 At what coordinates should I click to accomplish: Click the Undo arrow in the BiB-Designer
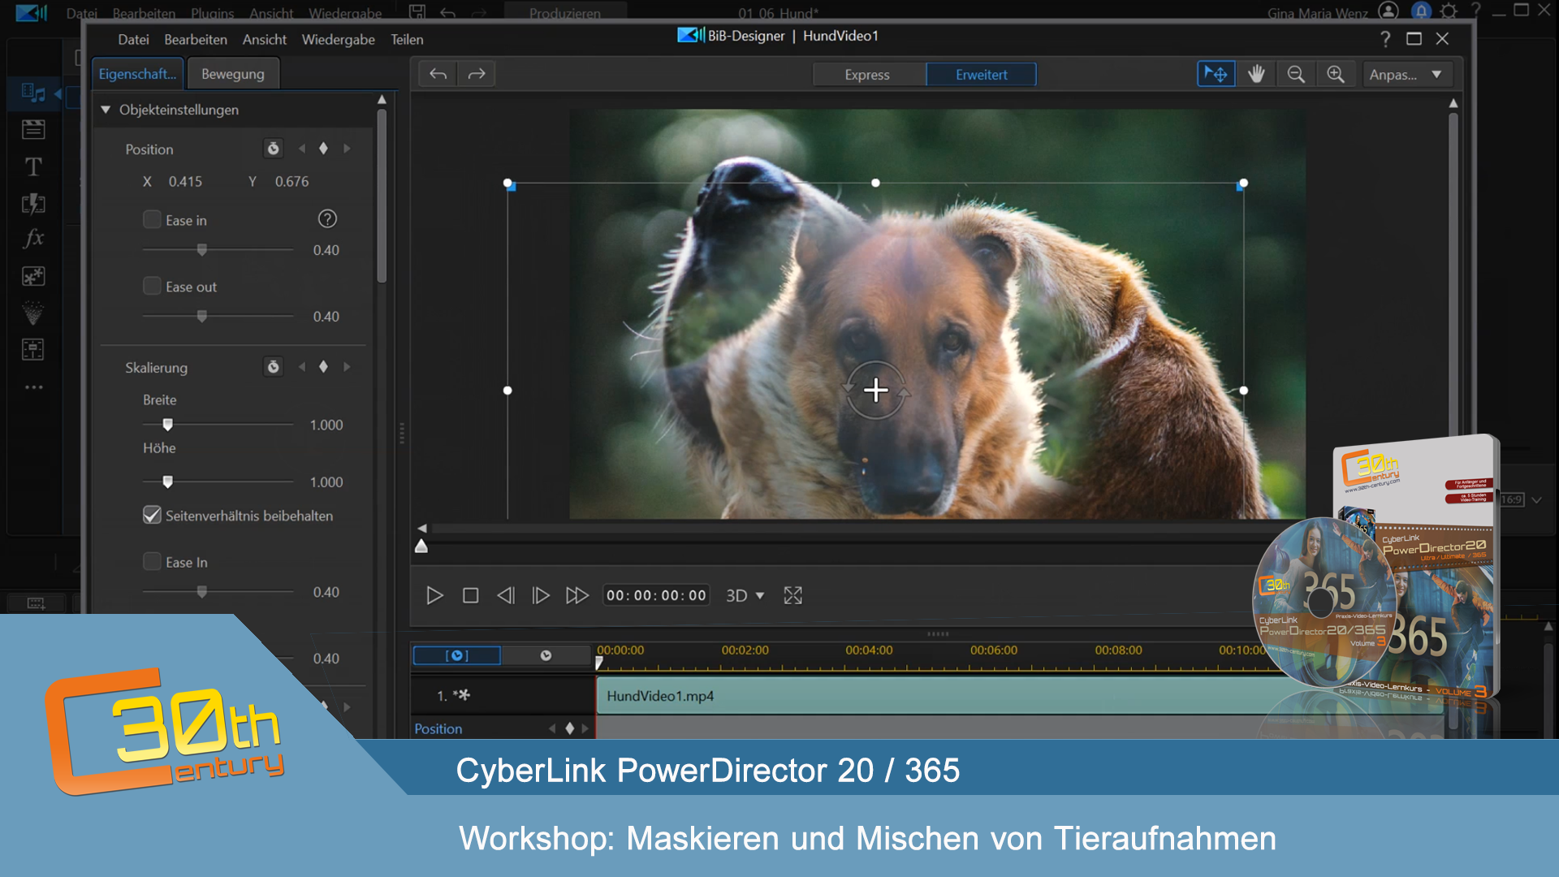(x=437, y=73)
